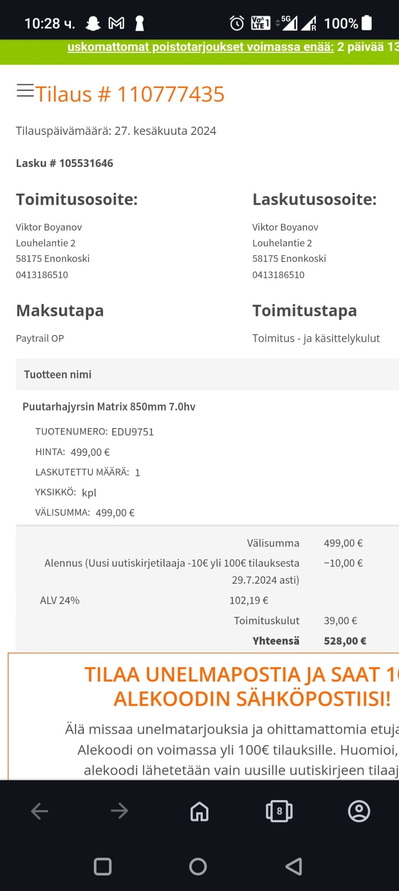Tap the Yhteensä total 528,00 € row
The height and width of the screenshot is (891, 399).
pos(309,641)
